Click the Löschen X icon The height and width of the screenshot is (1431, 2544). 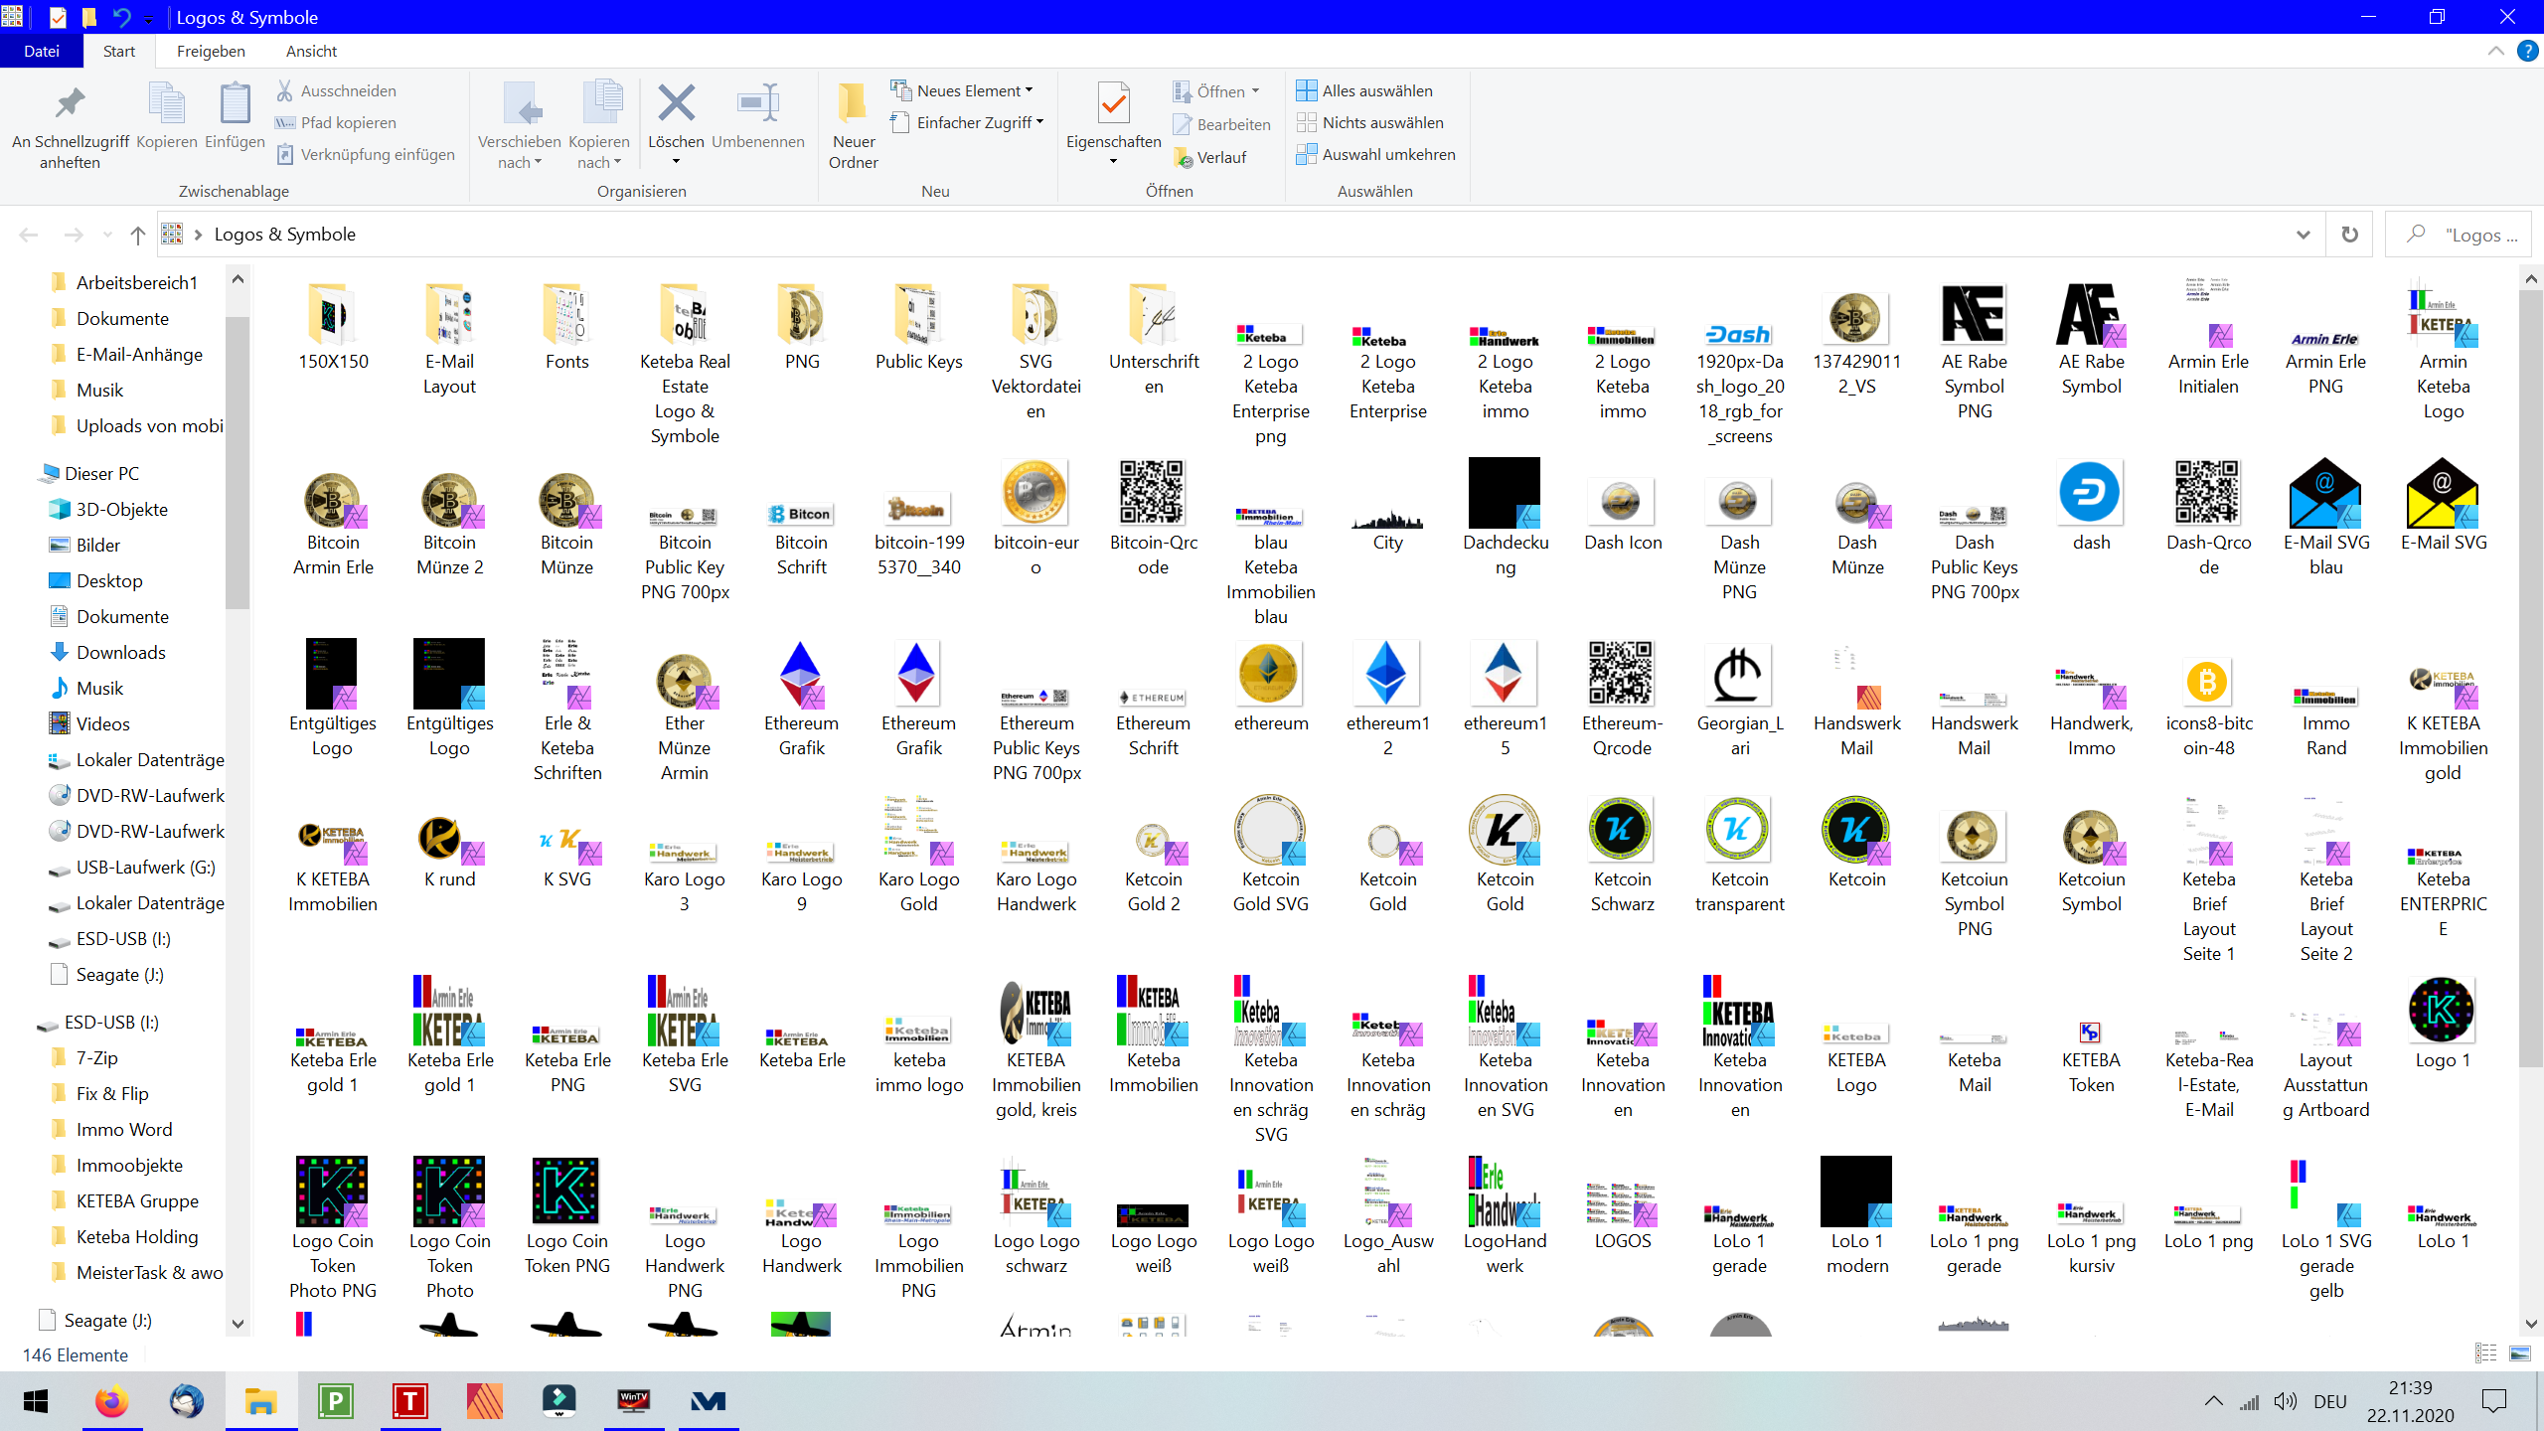[x=676, y=103]
